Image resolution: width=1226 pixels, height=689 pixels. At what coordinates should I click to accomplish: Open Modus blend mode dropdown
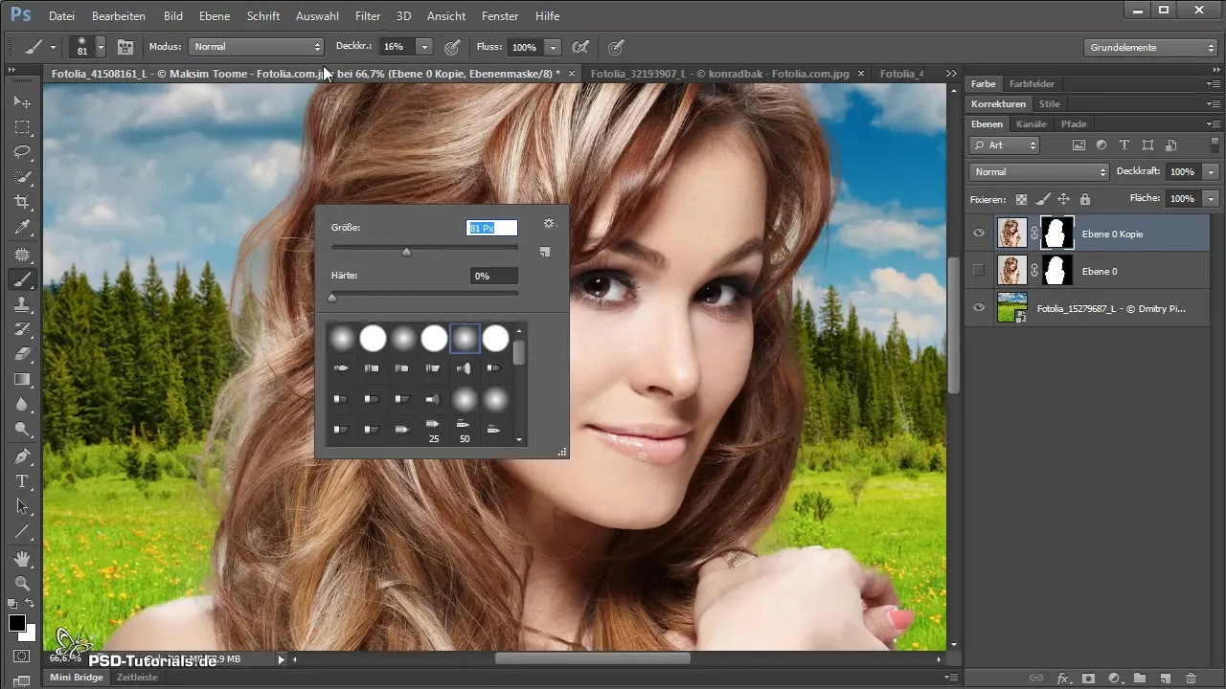256,46
